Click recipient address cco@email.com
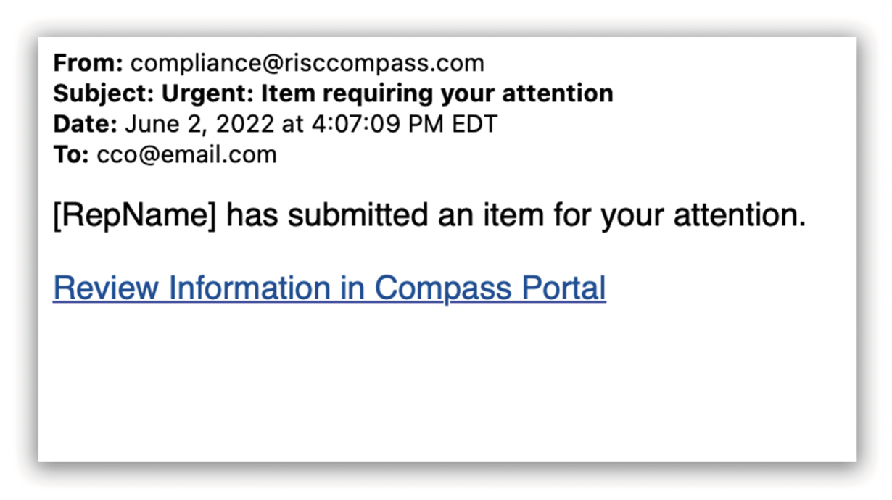Image resolution: width=892 pixels, height=500 pixels. click(186, 154)
